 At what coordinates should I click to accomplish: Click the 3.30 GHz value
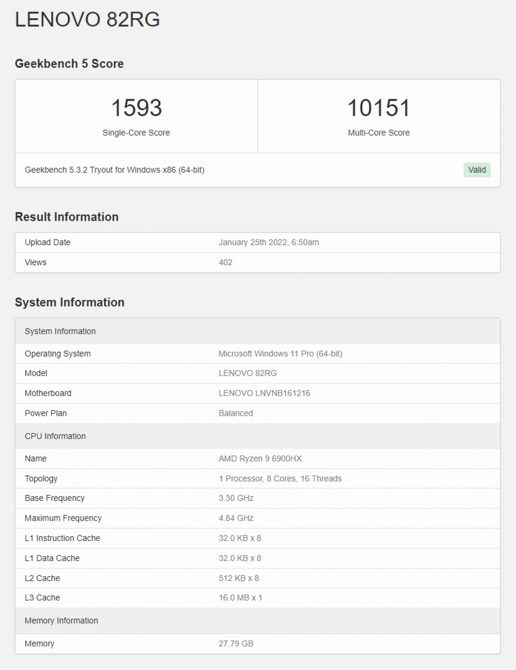[236, 498]
